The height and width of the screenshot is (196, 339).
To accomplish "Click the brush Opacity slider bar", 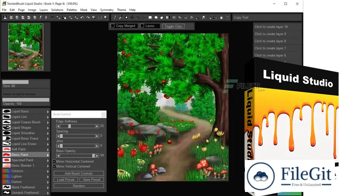I will tap(26, 100).
